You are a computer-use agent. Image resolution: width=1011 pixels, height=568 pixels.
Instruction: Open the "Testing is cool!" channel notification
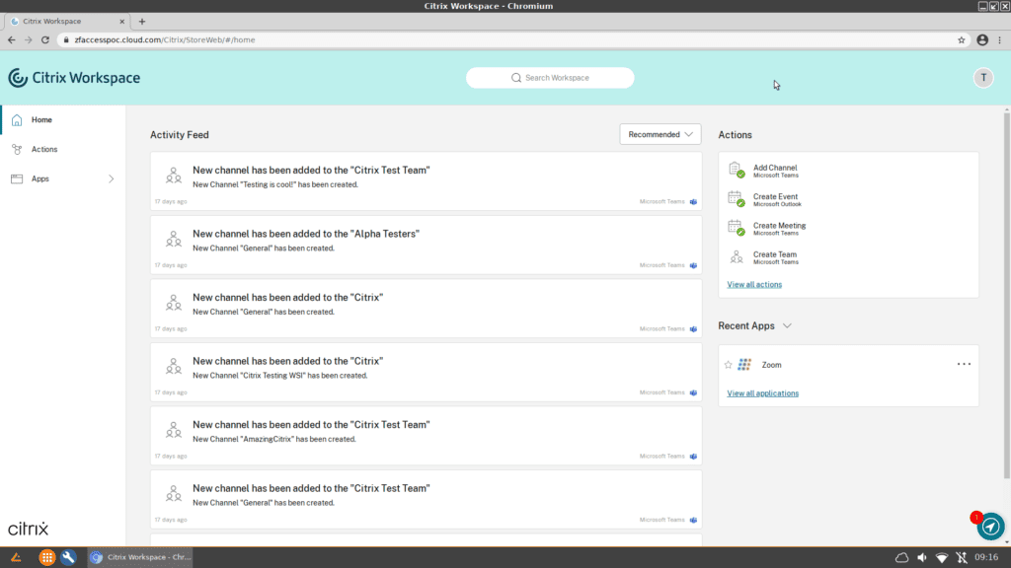point(427,181)
